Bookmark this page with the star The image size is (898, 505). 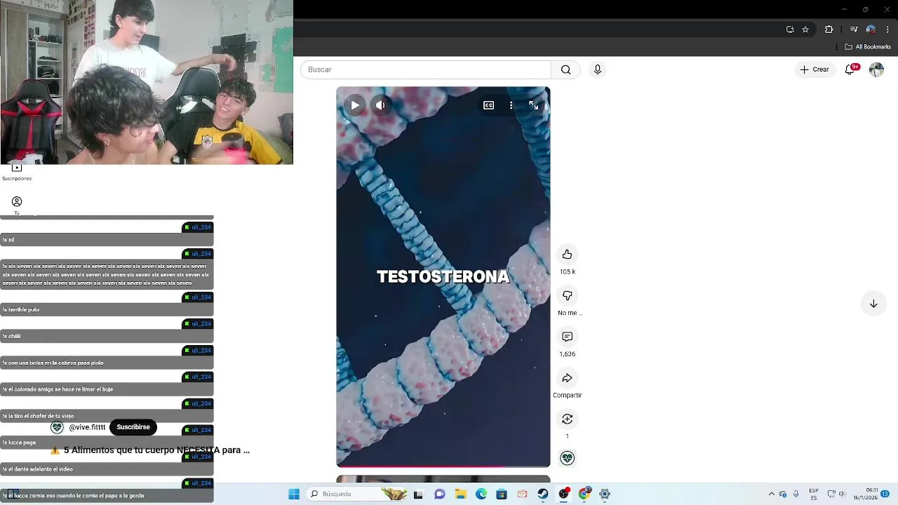point(805,29)
